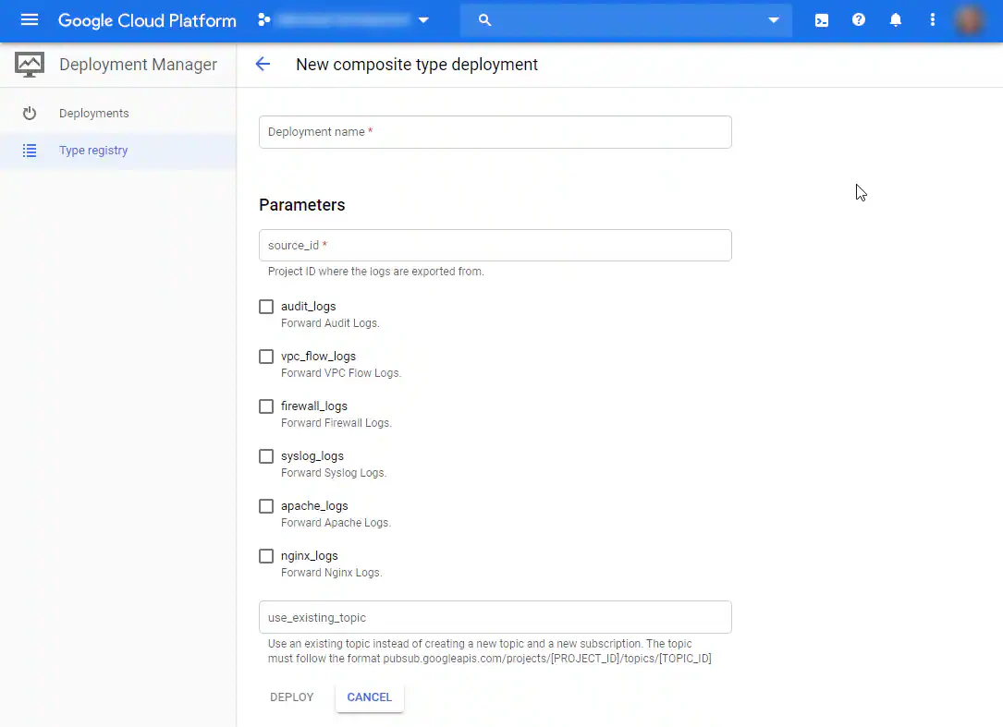Image resolution: width=1003 pixels, height=727 pixels.
Task: Toggle the apache_logs checkbox
Action: [x=266, y=506]
